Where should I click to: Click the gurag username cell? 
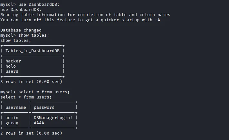point(12,123)
